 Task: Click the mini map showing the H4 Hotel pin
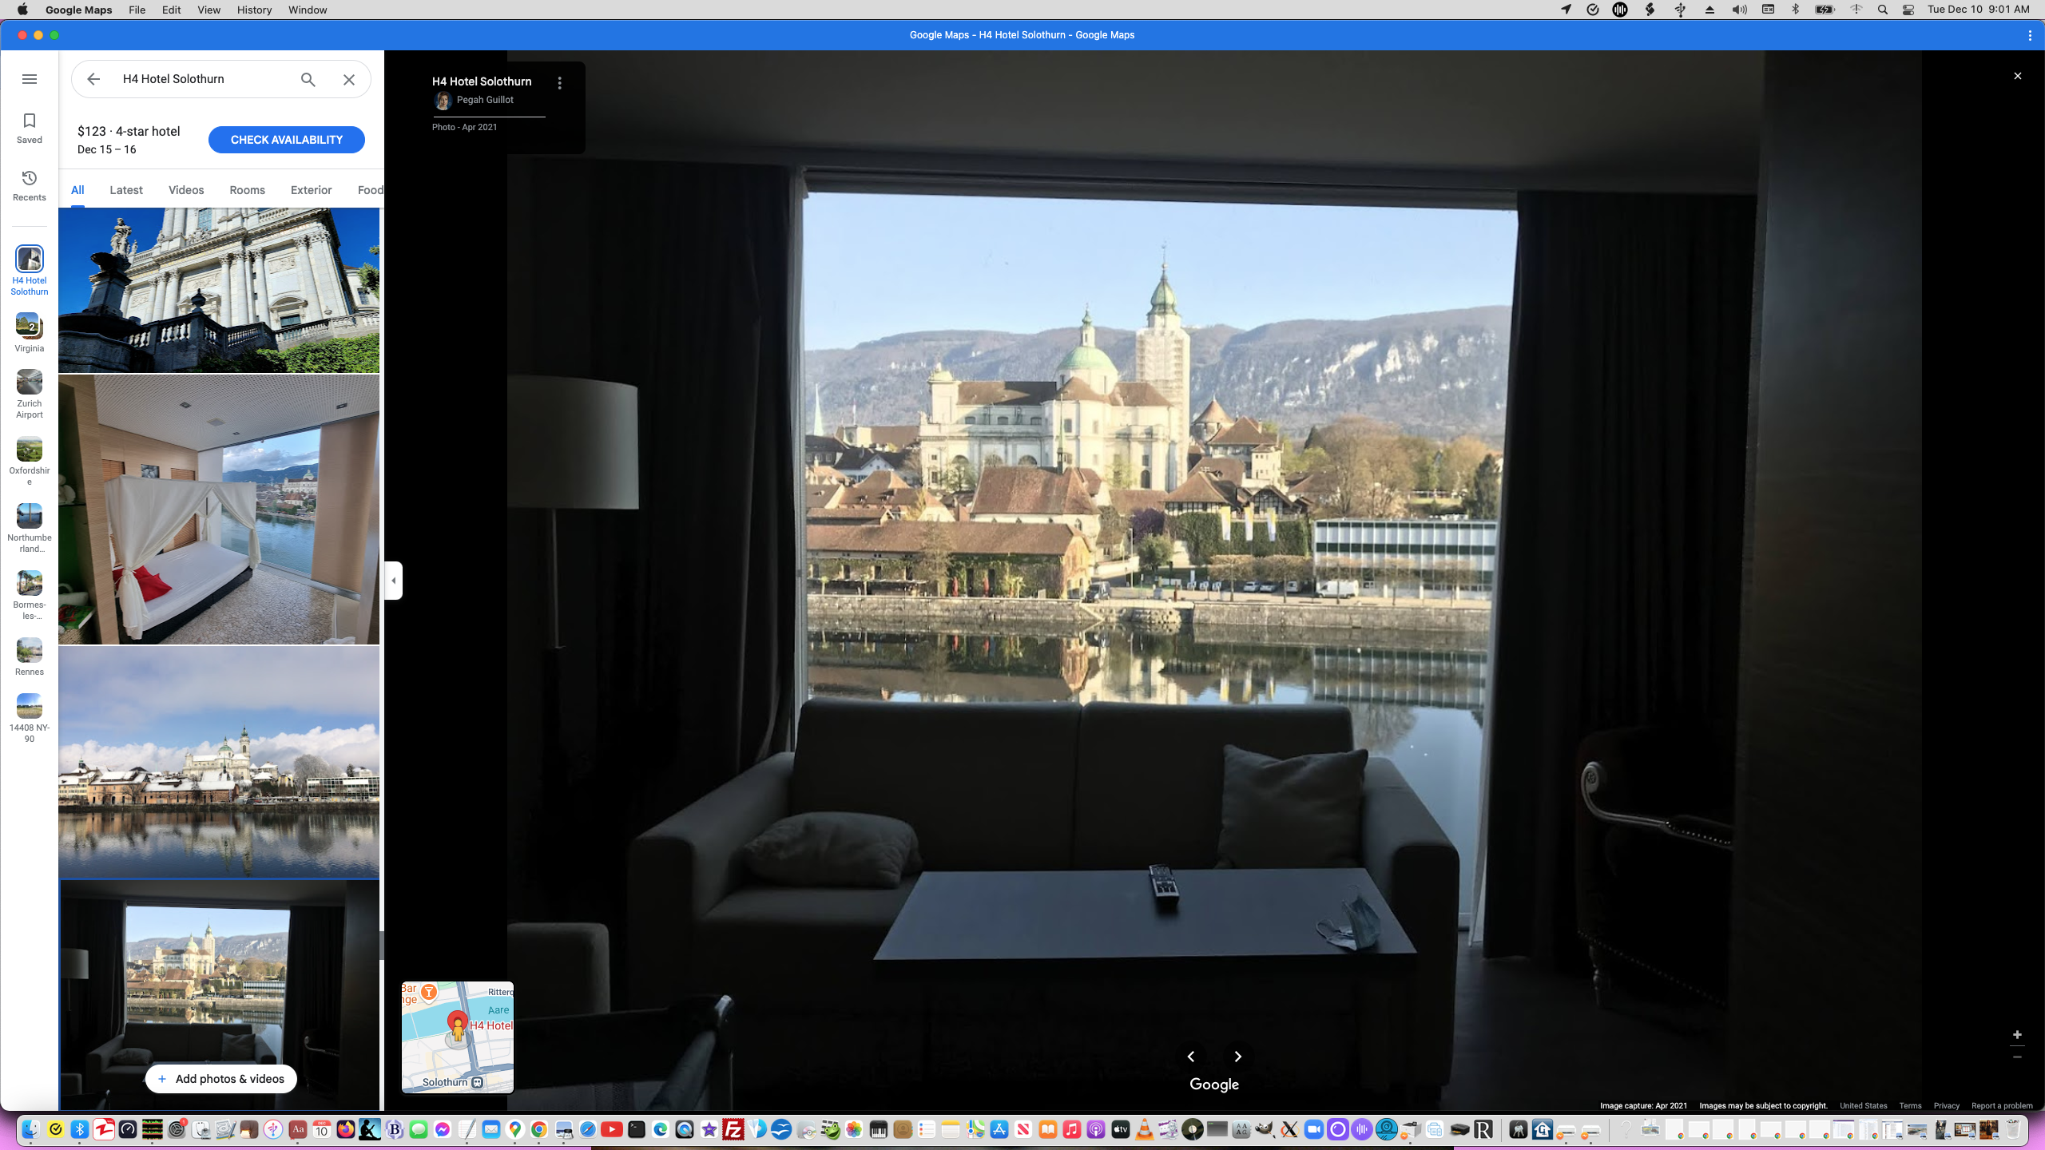[x=457, y=1037]
